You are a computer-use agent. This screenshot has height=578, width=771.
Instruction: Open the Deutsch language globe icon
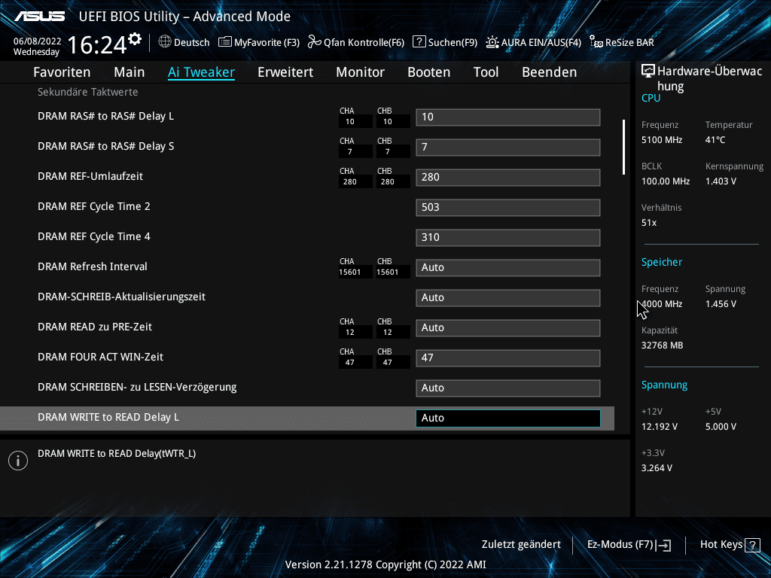point(165,42)
